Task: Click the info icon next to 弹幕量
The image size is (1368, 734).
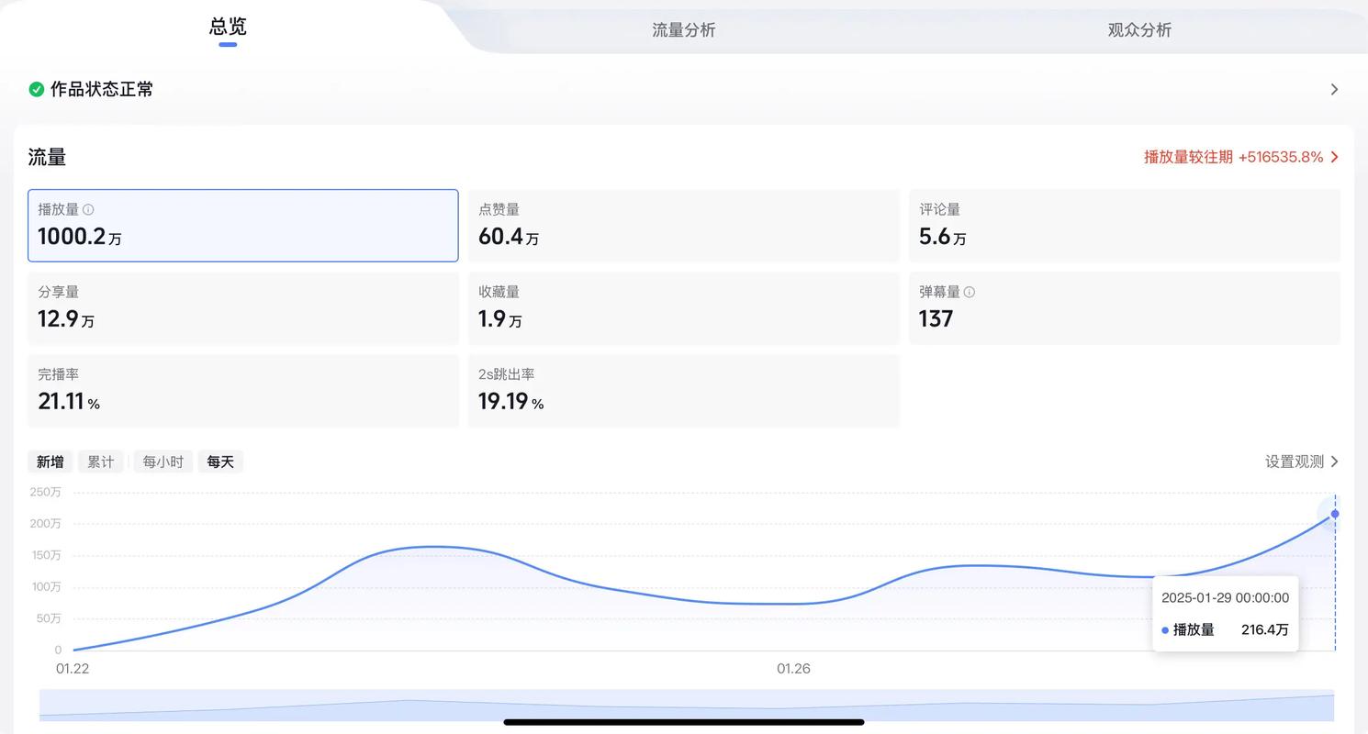Action: click(971, 292)
